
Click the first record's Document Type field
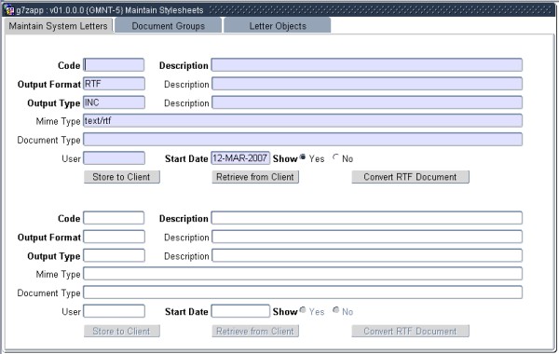pyautogui.click(x=303, y=139)
